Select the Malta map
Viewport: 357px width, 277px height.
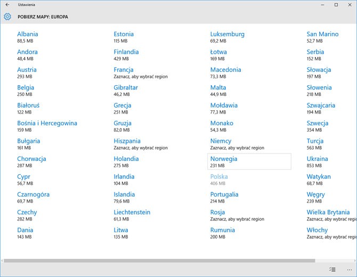click(218, 91)
